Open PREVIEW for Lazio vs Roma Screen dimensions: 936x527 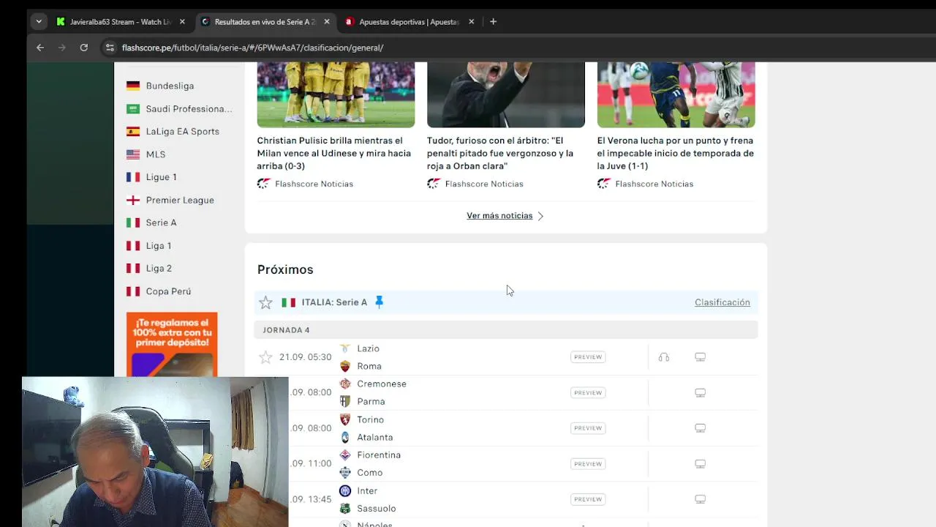pos(588,357)
